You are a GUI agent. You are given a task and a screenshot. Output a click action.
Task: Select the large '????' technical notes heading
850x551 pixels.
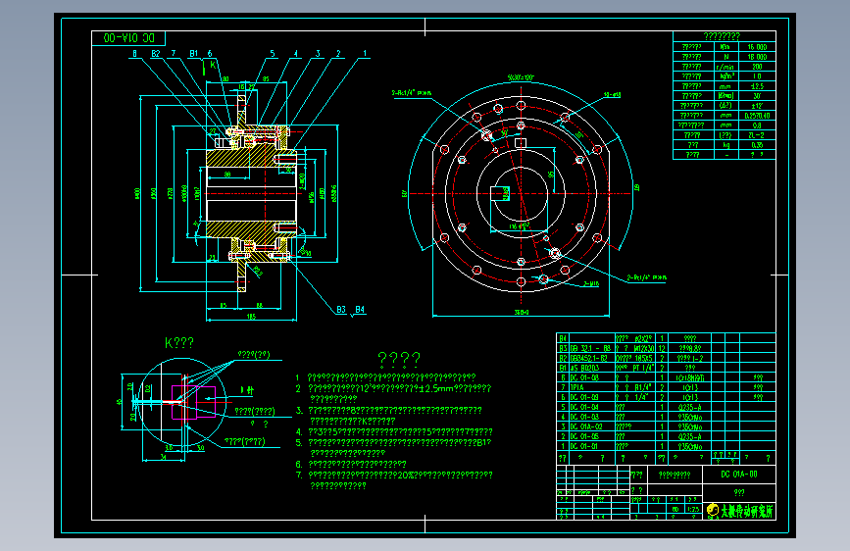click(399, 359)
